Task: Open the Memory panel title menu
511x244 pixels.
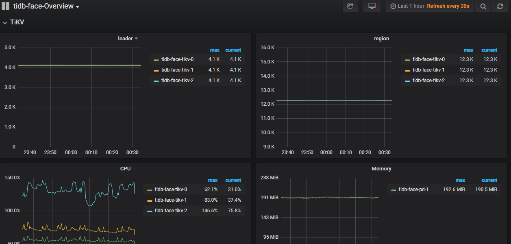Action: click(381, 169)
